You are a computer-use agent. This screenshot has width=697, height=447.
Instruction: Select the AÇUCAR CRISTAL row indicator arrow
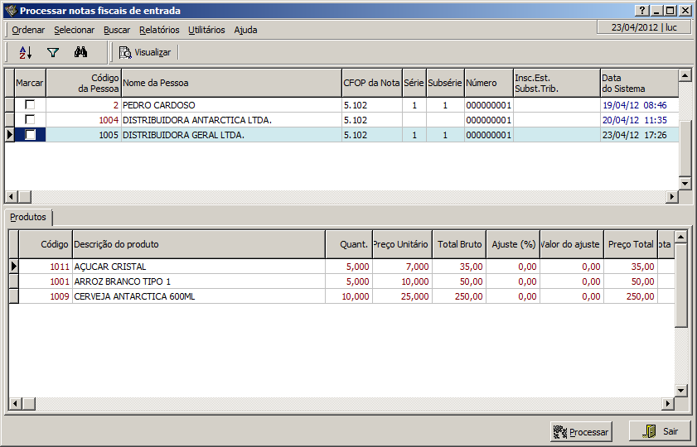tap(12, 267)
